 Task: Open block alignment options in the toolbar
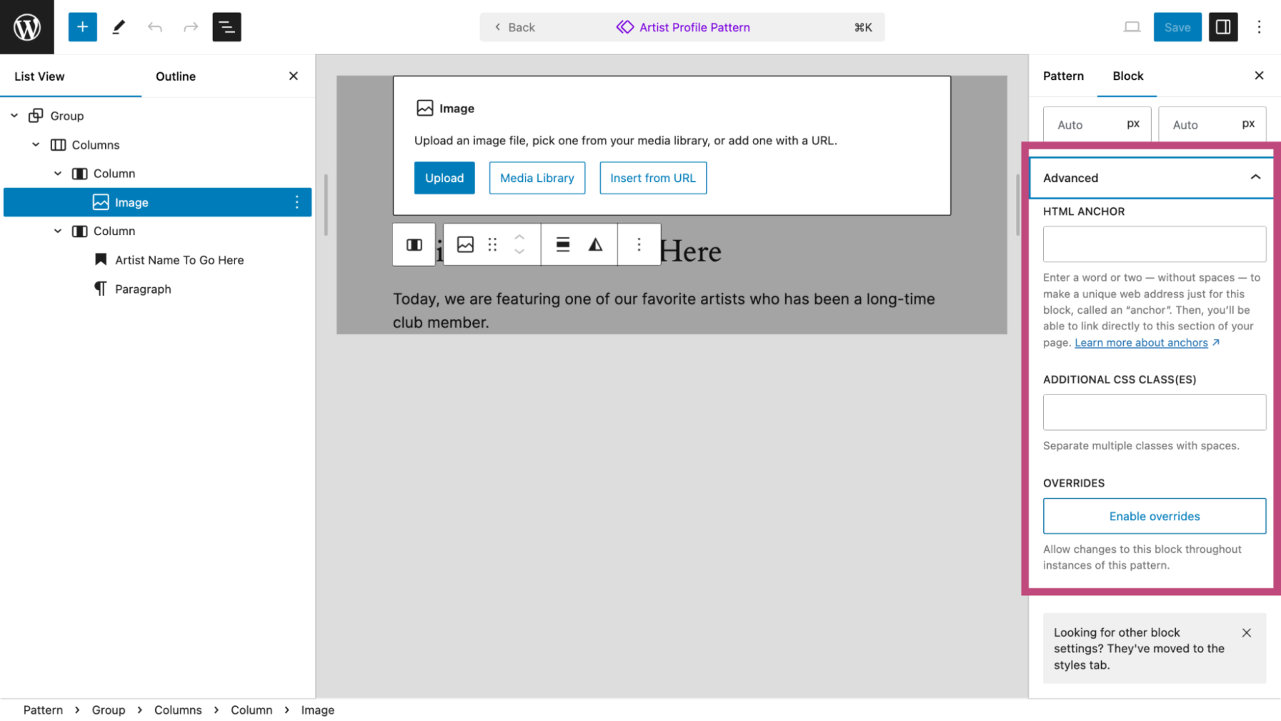(x=562, y=244)
